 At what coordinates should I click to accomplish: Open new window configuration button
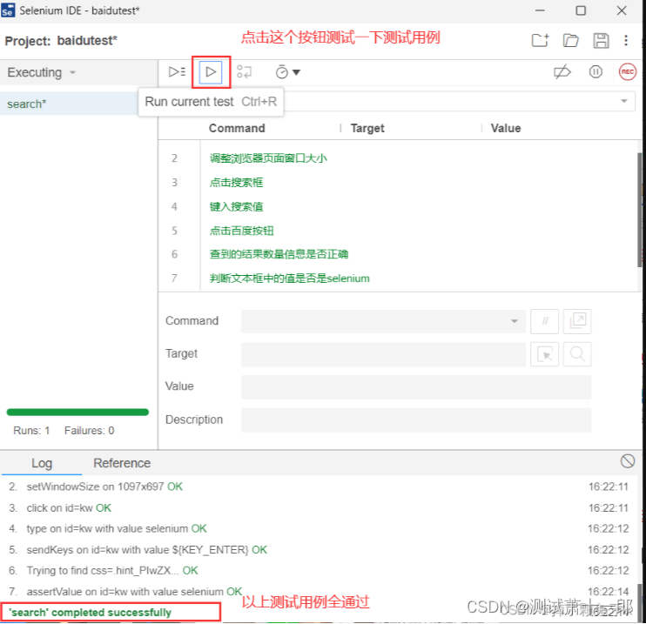pyautogui.click(x=576, y=321)
